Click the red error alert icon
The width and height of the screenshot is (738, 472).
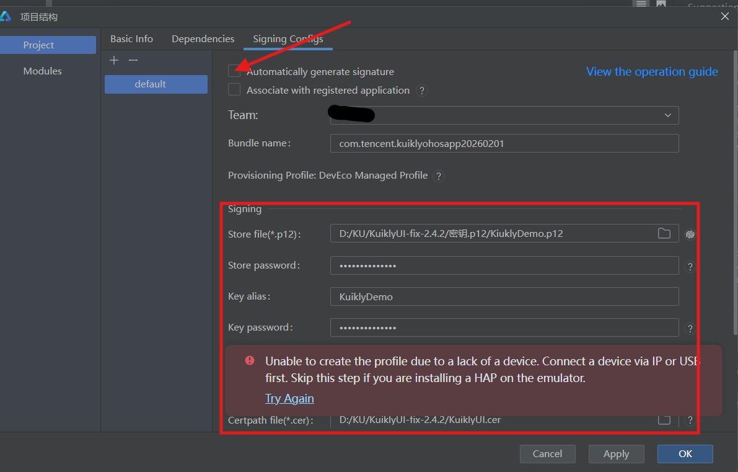250,360
